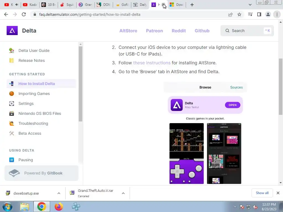Close the current Delta tab

(x=164, y=5)
